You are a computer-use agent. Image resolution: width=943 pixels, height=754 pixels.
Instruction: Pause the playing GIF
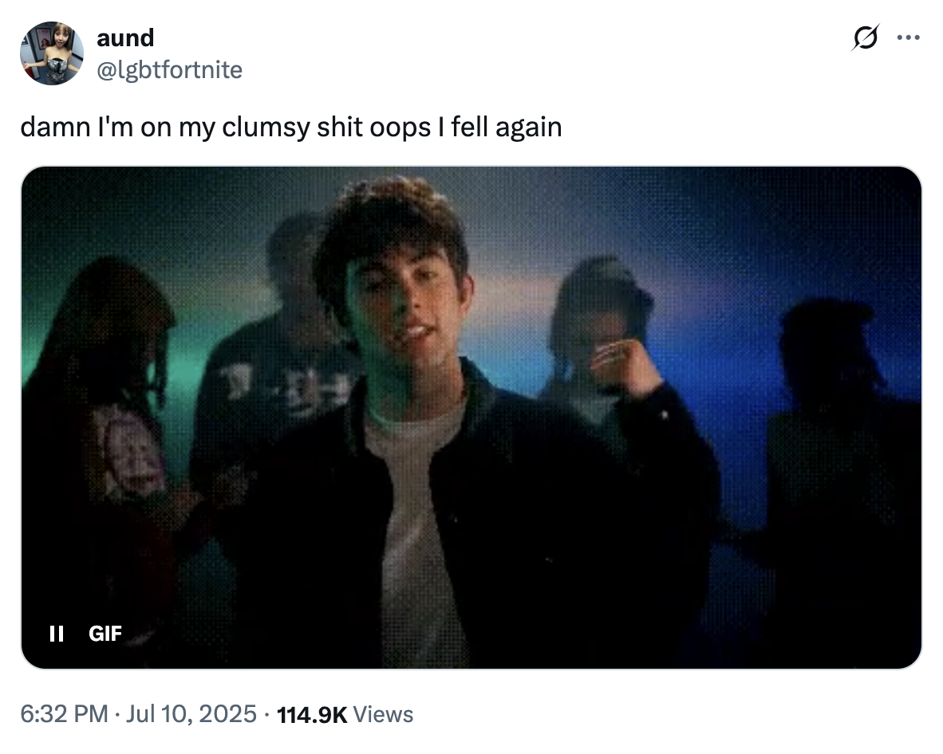tap(56, 634)
